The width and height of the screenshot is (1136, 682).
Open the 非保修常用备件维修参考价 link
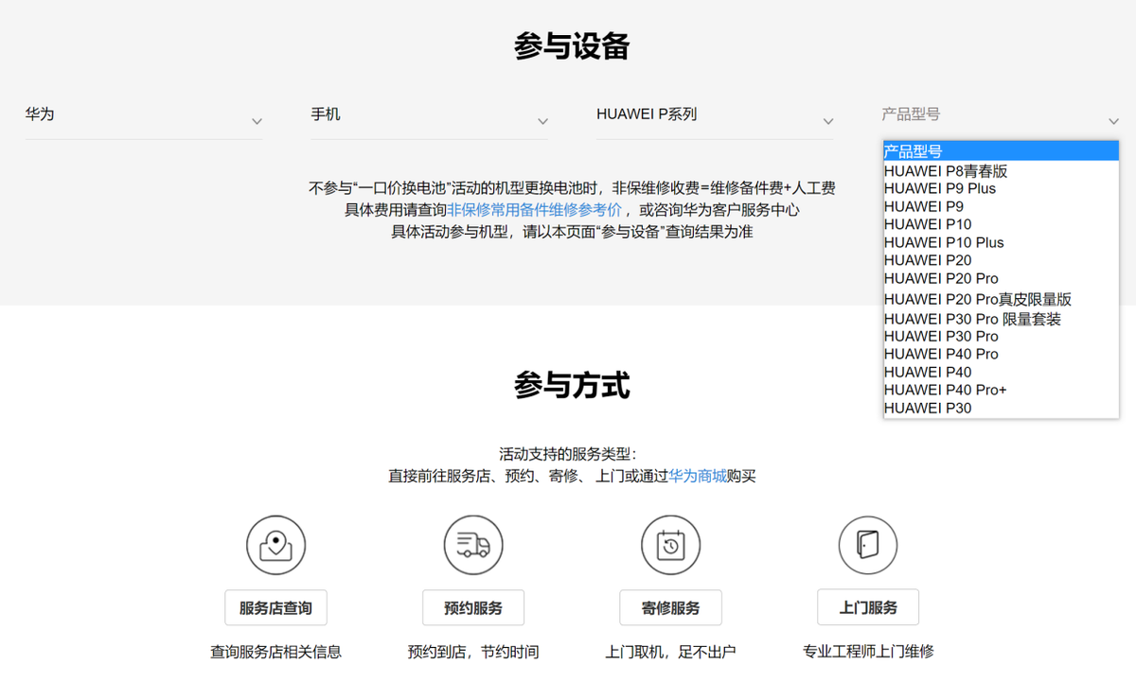(x=535, y=210)
